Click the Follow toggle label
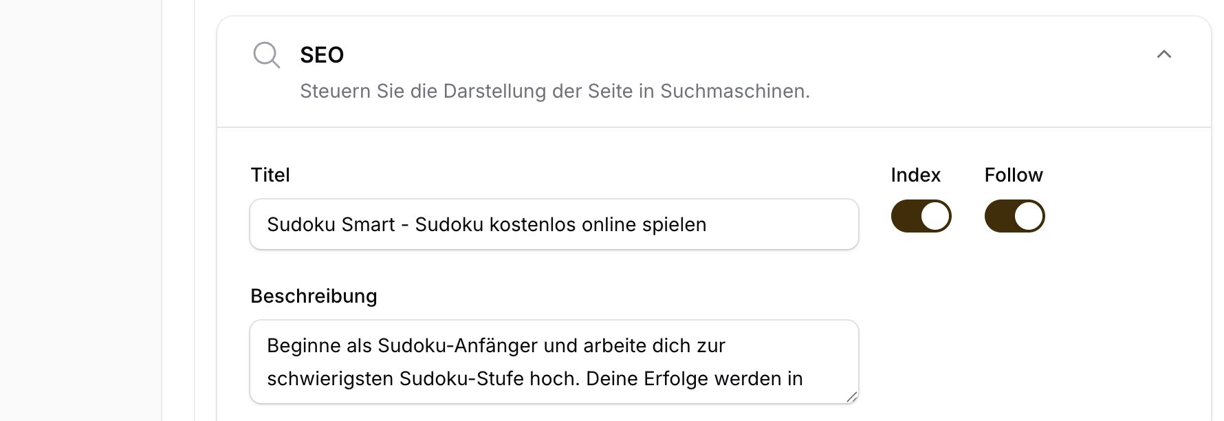Screen dimensions: 1224x421 click(x=1013, y=175)
